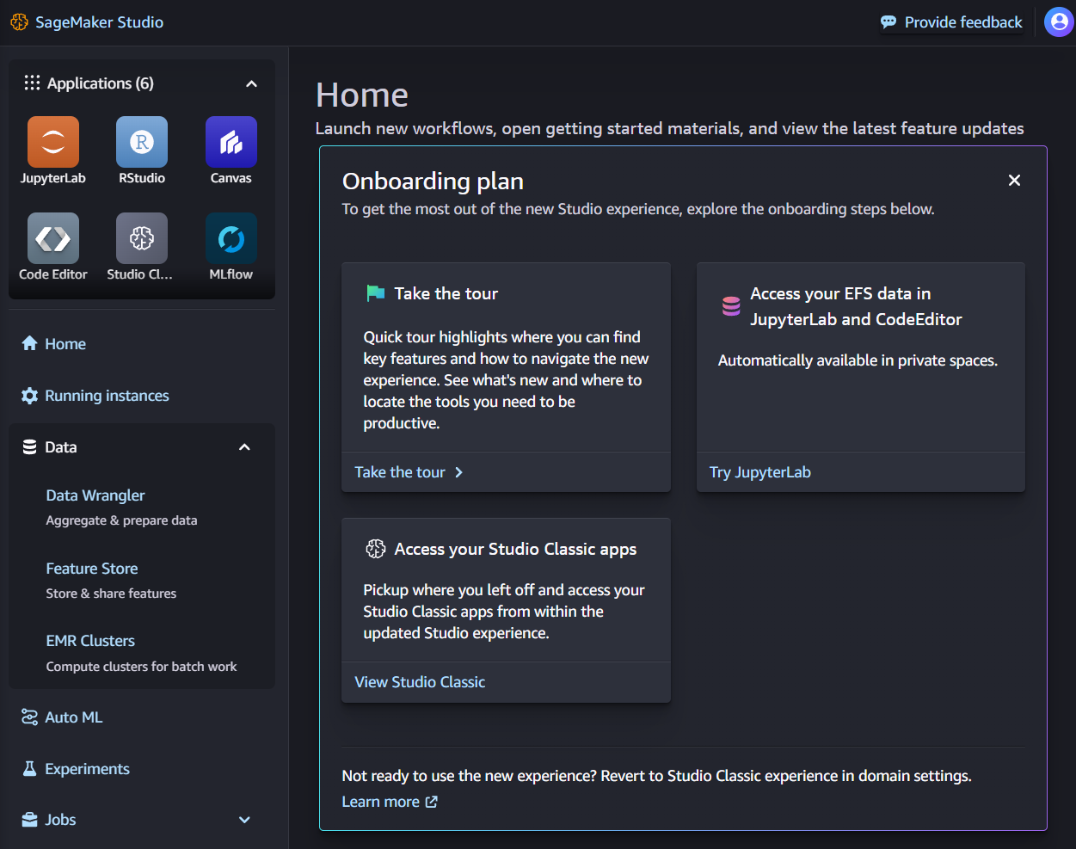Click the Data section label
1076x849 pixels.
(61, 447)
